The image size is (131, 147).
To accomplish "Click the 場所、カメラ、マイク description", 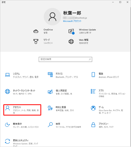I will (x=106, y=127).
